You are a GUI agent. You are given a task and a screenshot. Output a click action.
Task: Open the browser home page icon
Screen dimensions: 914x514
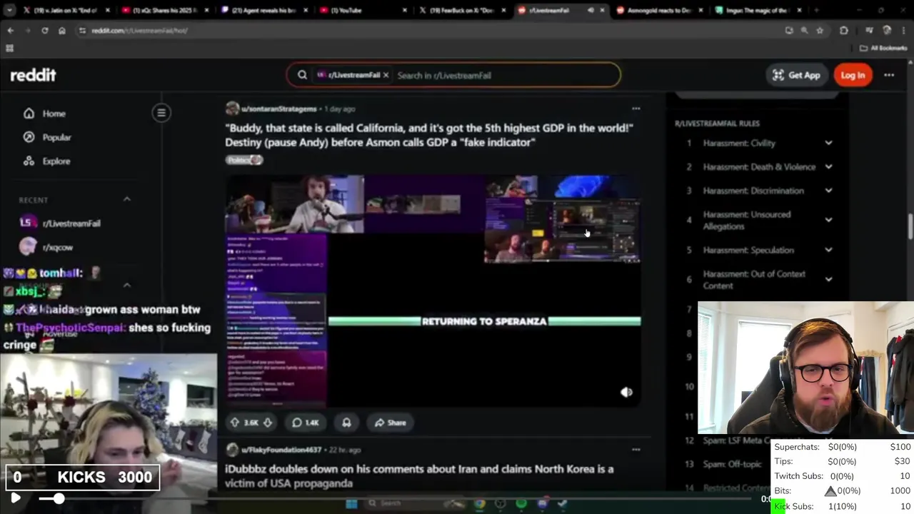pos(62,31)
